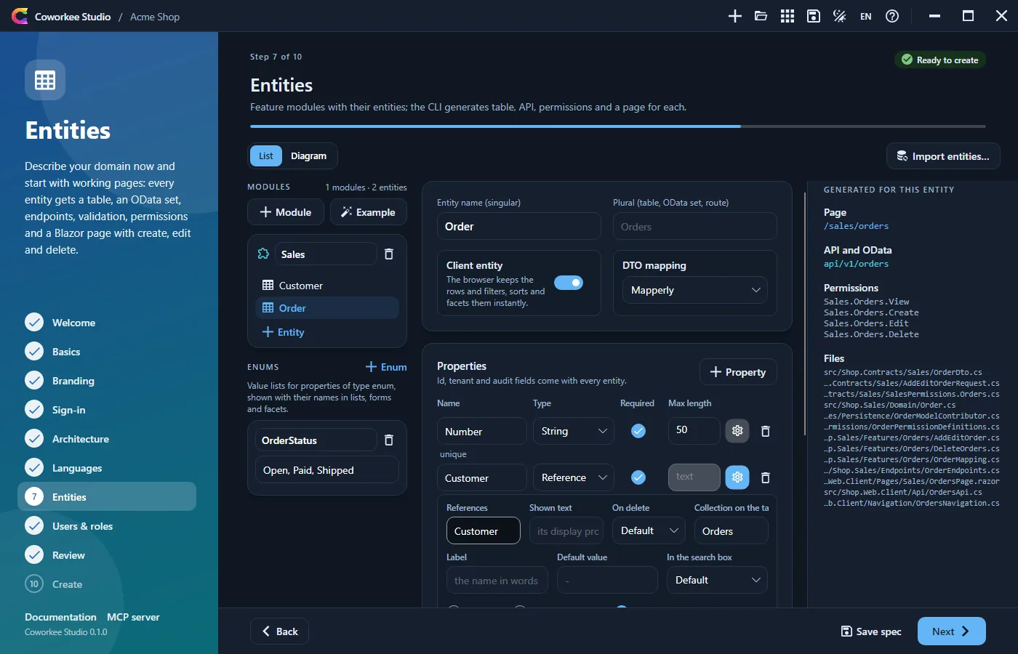Click the Label field for name in words
Viewport: 1018px width, 654px height.
pyautogui.click(x=497, y=580)
